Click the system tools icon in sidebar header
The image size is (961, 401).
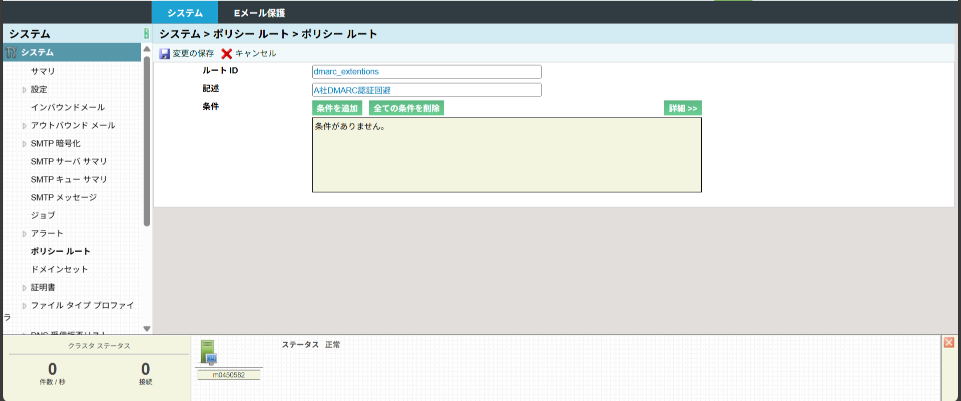click(x=12, y=52)
